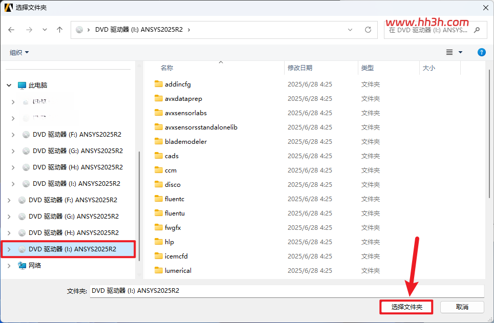Select the icemcfd folder name
The width and height of the screenshot is (494, 323).
176,256
